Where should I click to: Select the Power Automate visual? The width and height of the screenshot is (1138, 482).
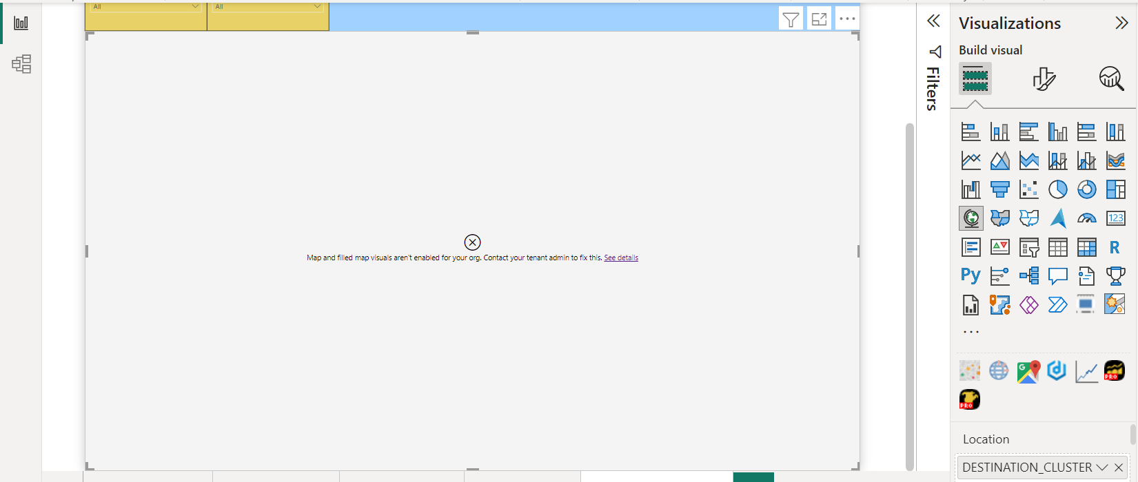point(1057,305)
